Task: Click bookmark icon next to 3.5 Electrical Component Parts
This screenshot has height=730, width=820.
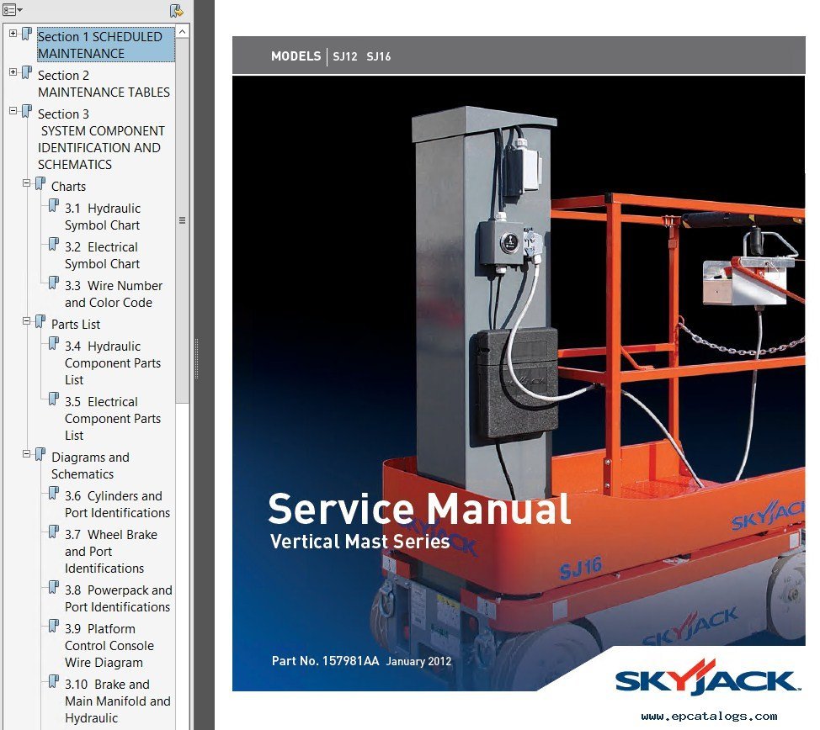Action: pyautogui.click(x=54, y=400)
